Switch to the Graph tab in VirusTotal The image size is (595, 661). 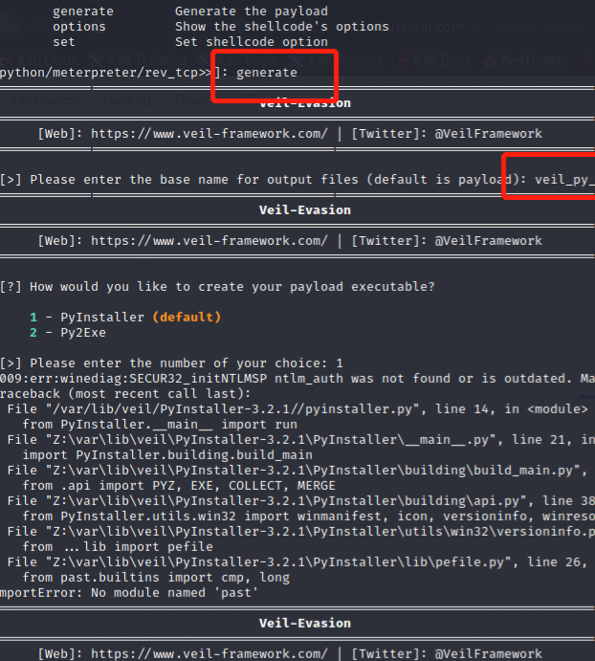click(x=192, y=99)
